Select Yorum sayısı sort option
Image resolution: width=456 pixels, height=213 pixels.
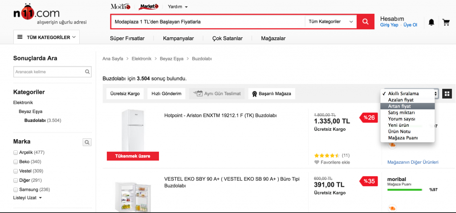(407, 119)
